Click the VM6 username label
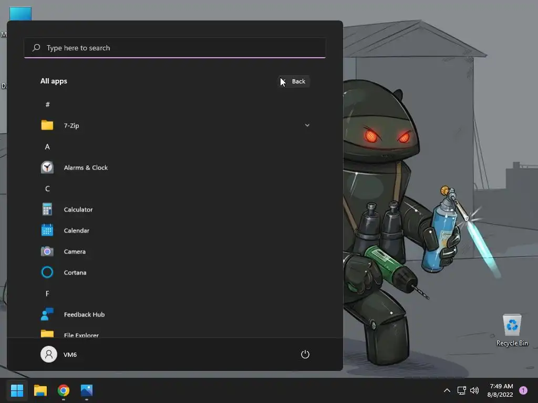The height and width of the screenshot is (403, 538). [70, 355]
